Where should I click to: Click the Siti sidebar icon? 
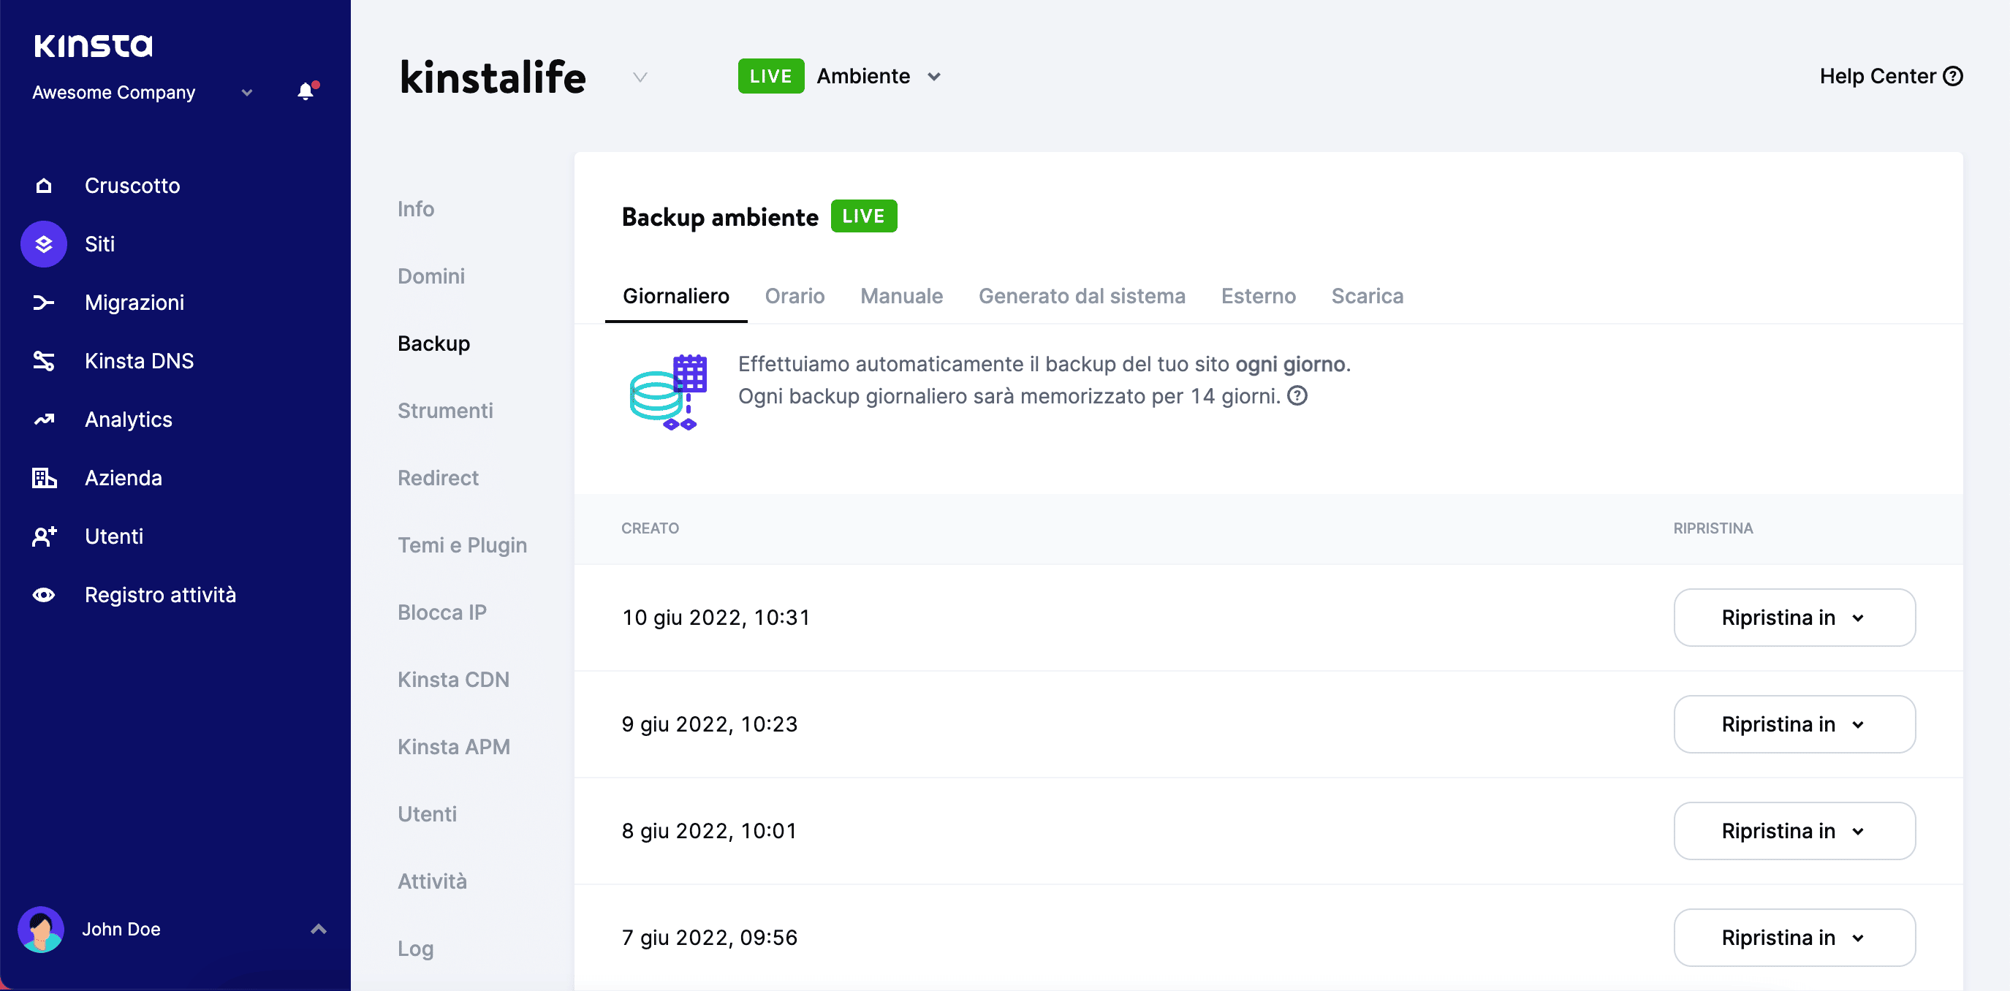coord(45,243)
